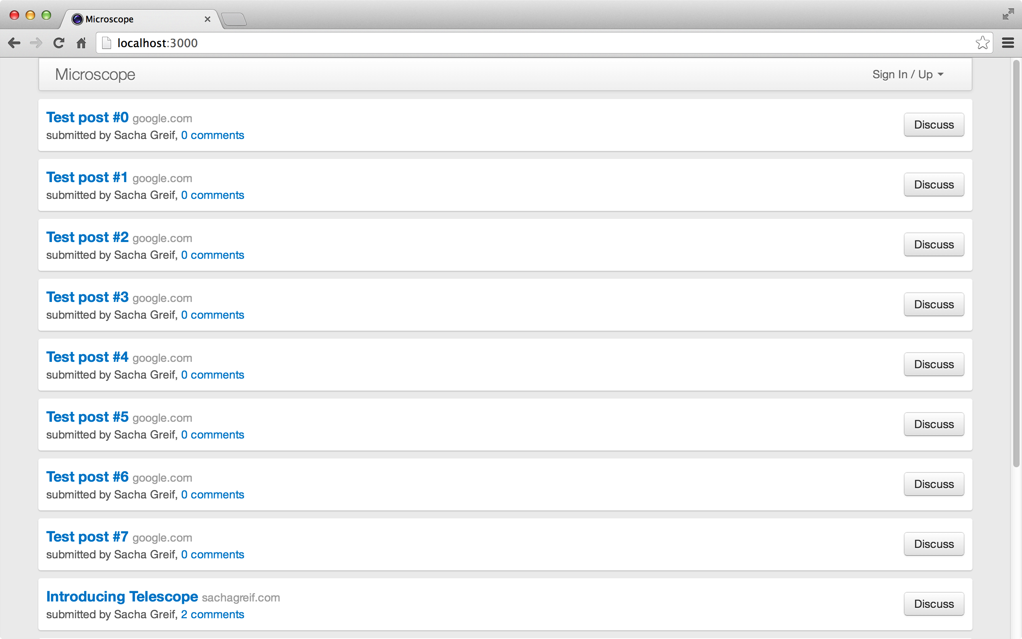
Task: Open the Test post #3 title link
Action: click(x=87, y=298)
